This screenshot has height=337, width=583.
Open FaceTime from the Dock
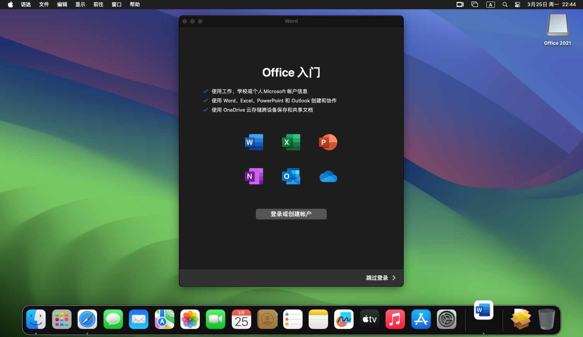(x=216, y=320)
